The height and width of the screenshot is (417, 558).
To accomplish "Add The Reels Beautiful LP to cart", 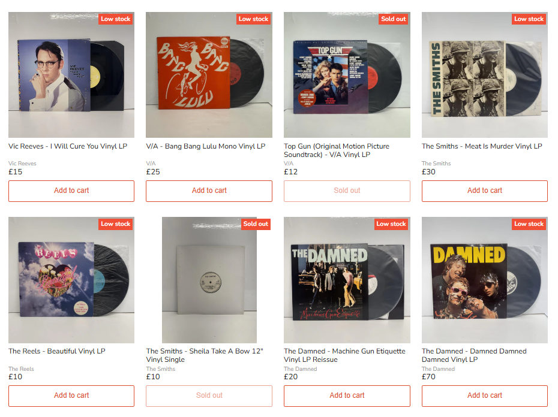I will point(71,395).
